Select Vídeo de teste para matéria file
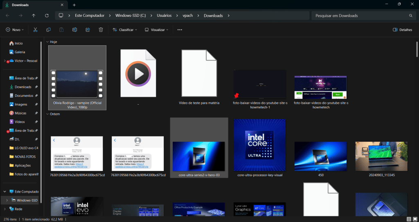 click(199, 78)
